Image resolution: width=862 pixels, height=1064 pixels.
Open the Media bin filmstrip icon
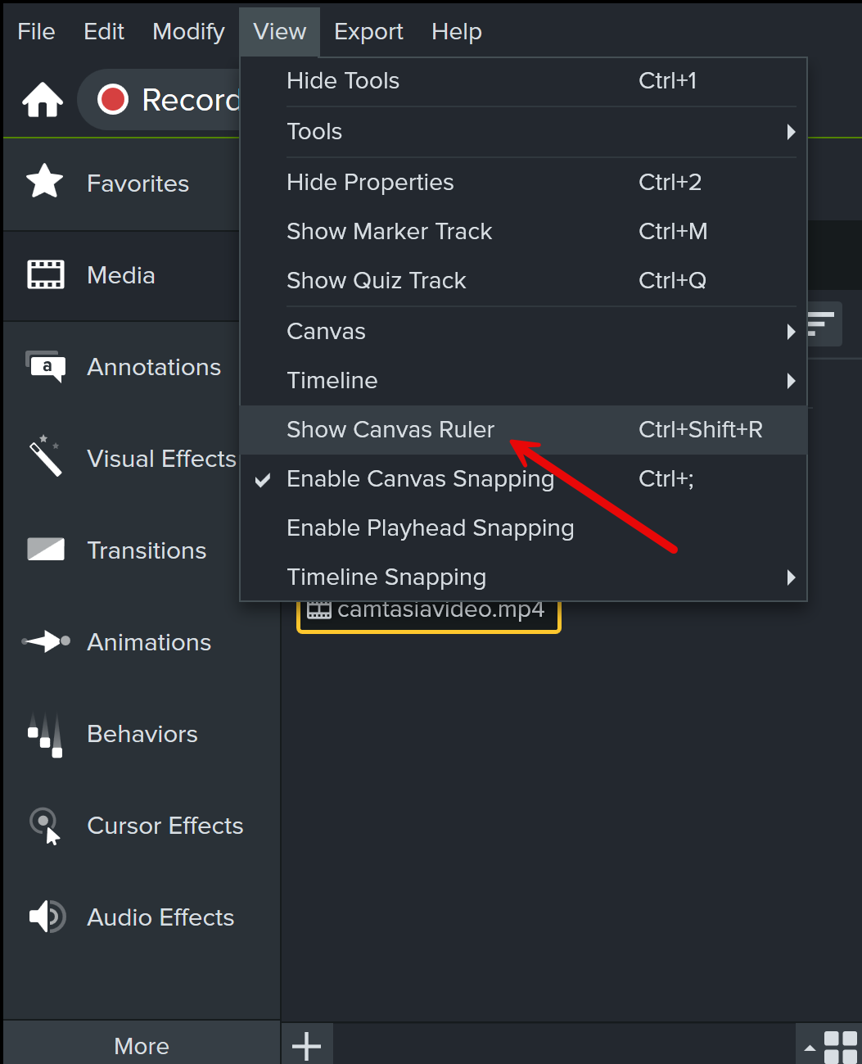coord(46,274)
